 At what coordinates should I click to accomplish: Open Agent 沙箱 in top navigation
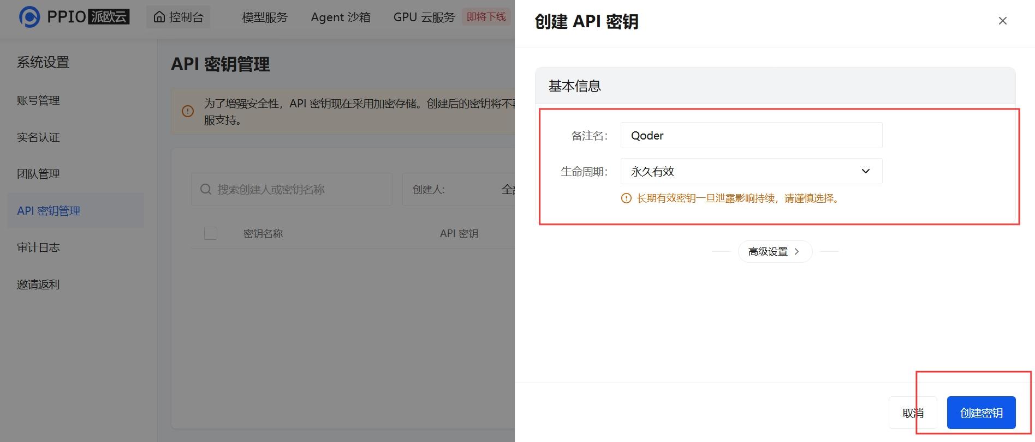click(x=341, y=17)
